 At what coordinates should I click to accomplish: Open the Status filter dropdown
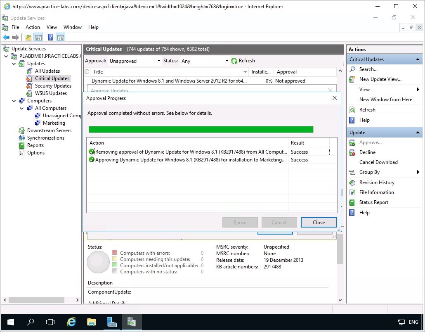tap(227, 61)
